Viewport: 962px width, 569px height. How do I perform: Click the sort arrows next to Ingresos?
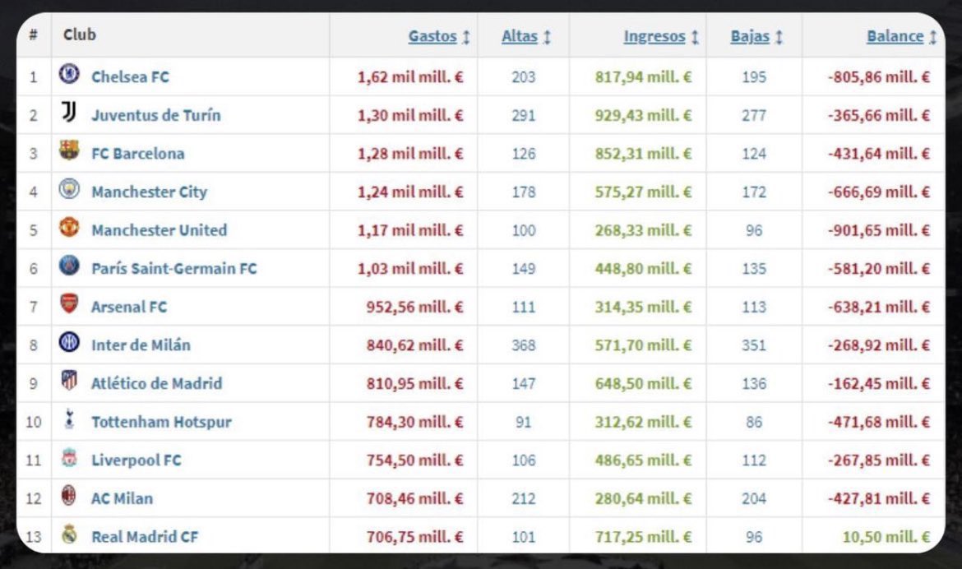pyautogui.click(x=695, y=37)
